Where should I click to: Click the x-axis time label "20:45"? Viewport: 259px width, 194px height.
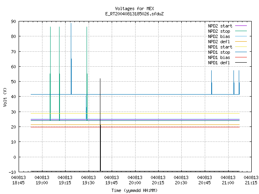pos(205,183)
